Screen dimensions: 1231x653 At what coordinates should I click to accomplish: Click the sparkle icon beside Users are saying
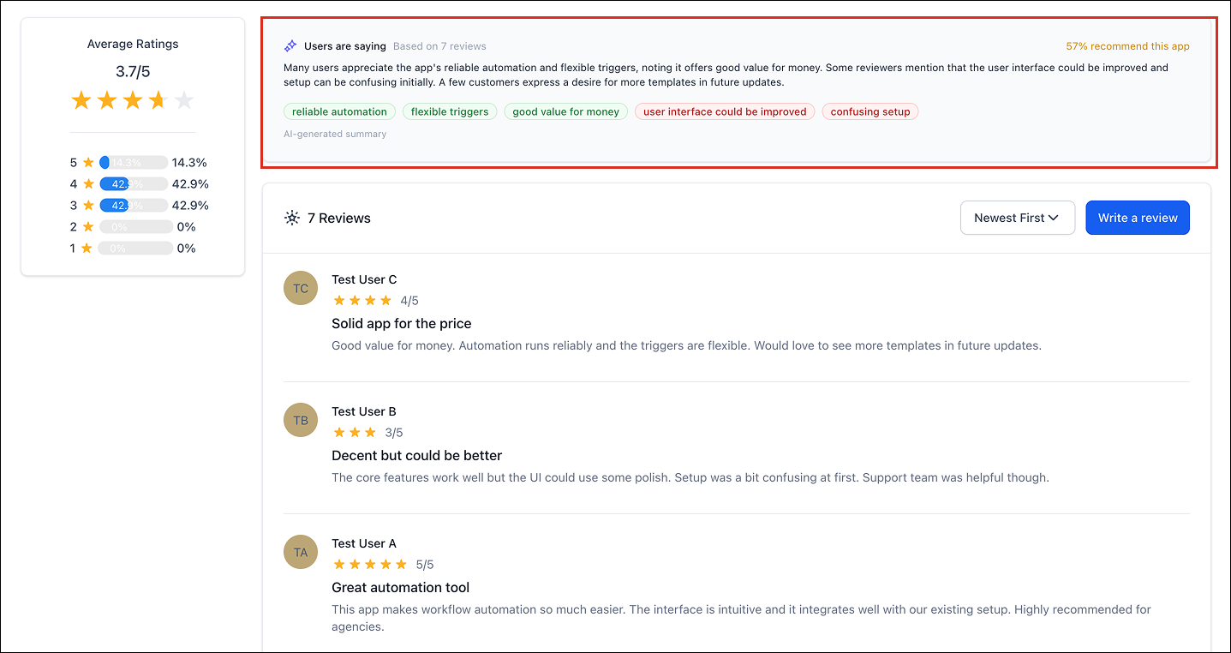(x=291, y=46)
